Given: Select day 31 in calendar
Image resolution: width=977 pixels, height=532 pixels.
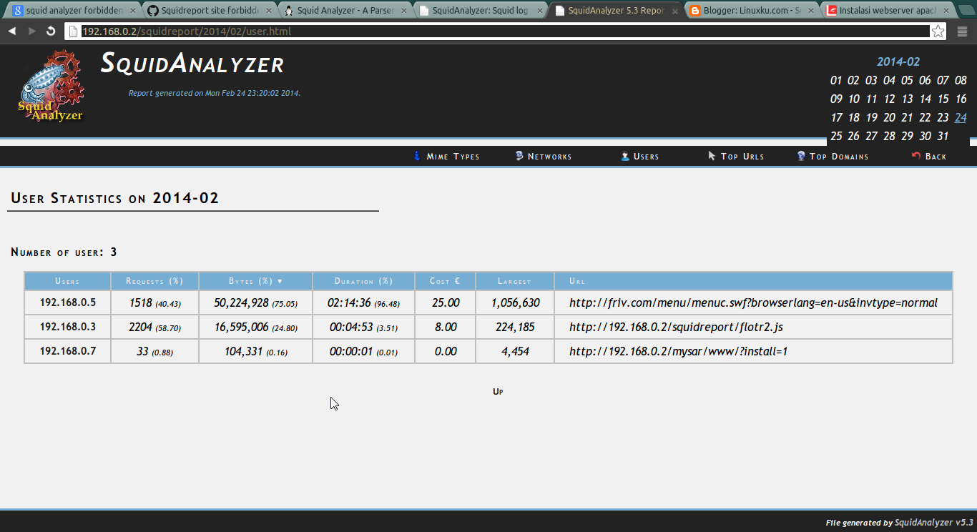Looking at the screenshot, I should (943, 137).
